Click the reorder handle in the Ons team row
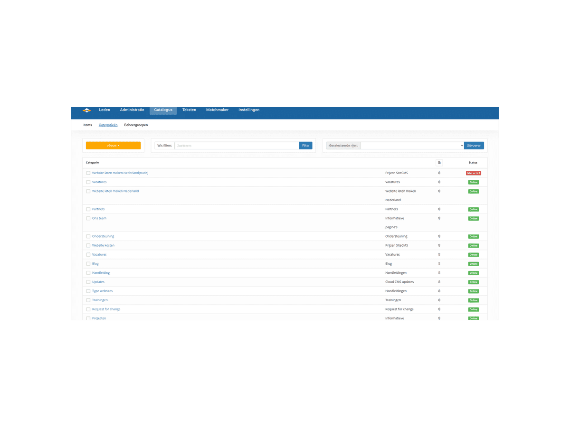Viewport: 570px width, 427px height. point(439,218)
